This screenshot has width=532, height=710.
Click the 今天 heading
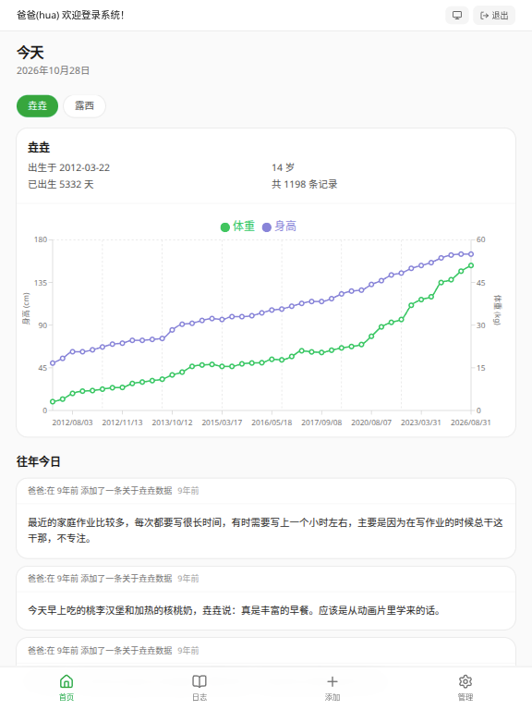click(x=30, y=53)
